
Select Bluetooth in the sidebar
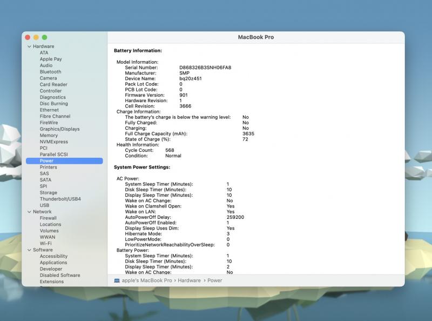(50, 72)
